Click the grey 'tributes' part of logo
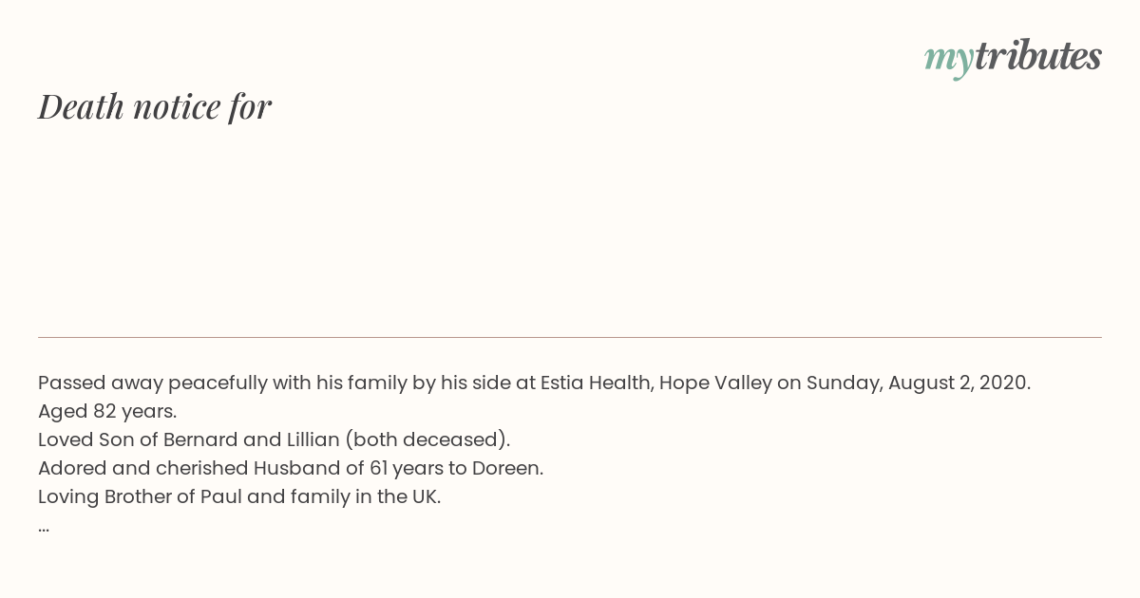 [1037, 55]
